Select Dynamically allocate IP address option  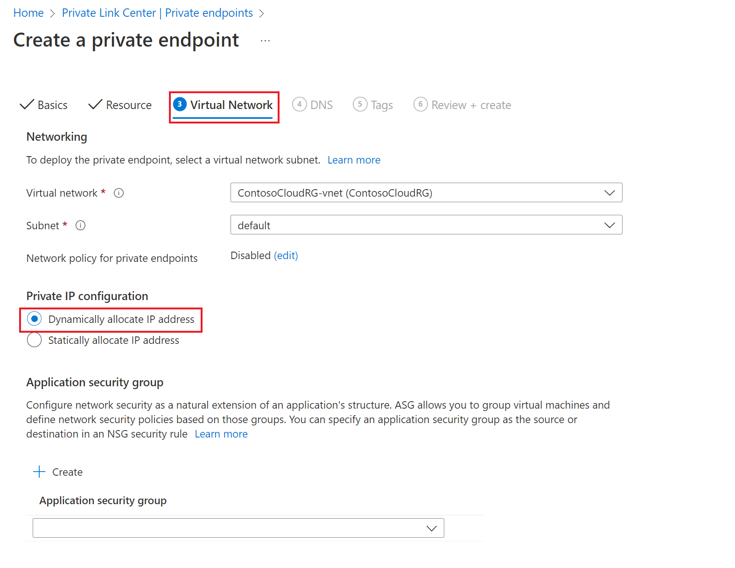pos(35,319)
